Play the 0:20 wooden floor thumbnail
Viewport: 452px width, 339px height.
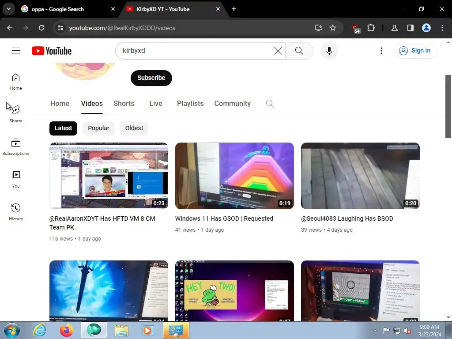(360, 176)
